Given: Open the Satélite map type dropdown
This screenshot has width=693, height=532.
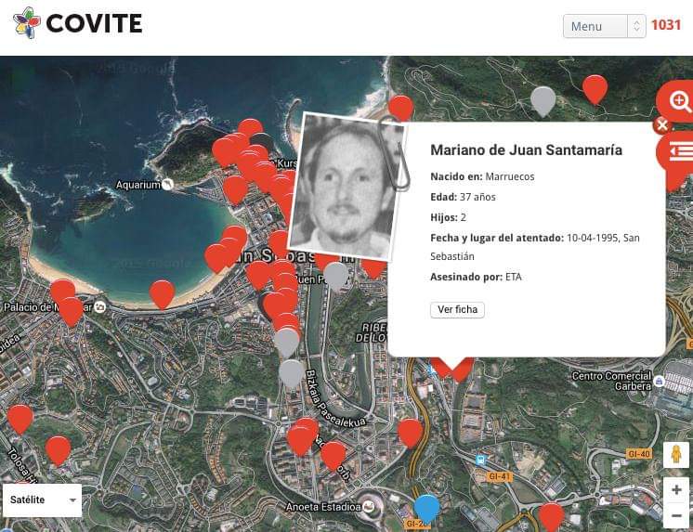Looking at the screenshot, I should tap(43, 500).
